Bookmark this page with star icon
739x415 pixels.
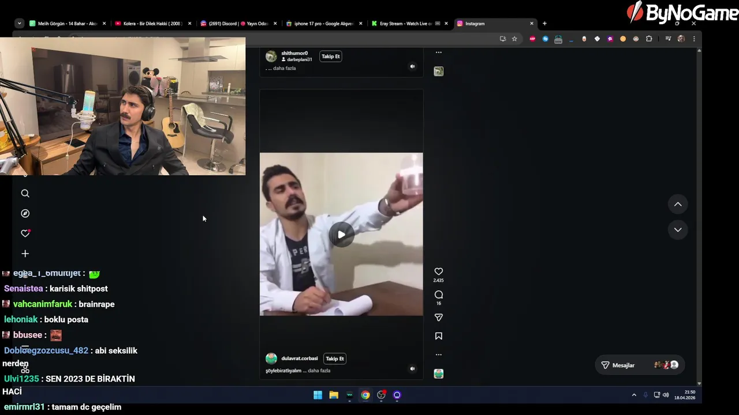[514, 39]
